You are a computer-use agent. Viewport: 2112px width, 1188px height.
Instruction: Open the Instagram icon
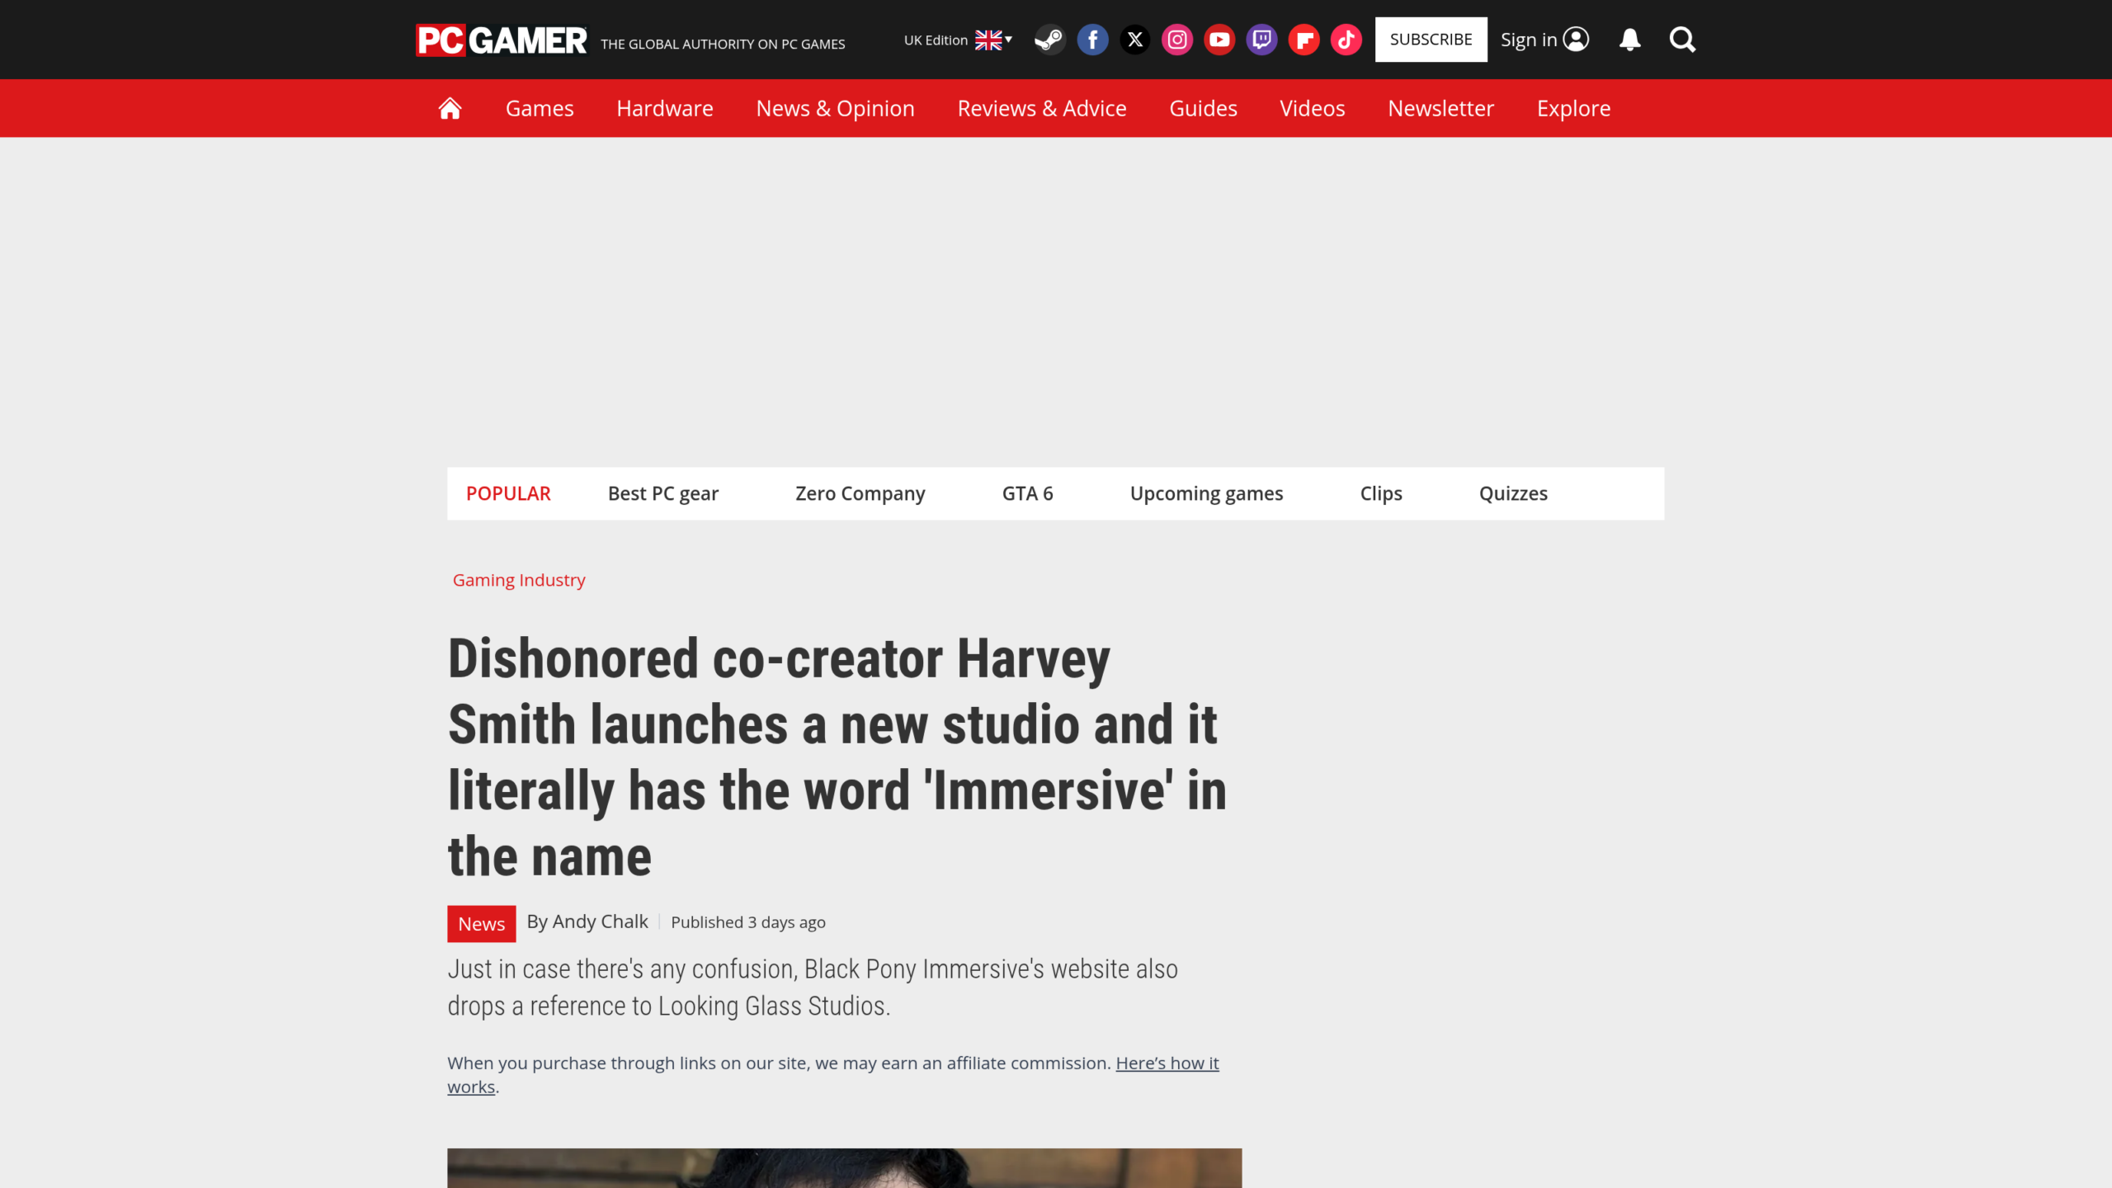[x=1177, y=40]
